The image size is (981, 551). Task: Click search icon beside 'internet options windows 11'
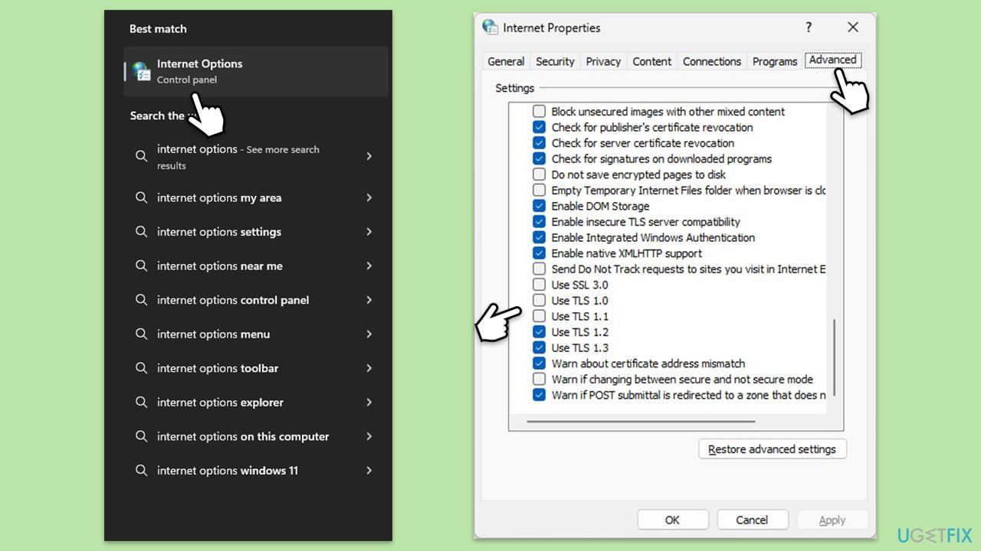pyautogui.click(x=141, y=471)
